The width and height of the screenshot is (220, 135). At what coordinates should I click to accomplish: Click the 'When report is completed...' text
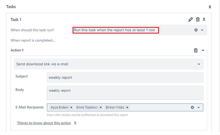(33, 40)
